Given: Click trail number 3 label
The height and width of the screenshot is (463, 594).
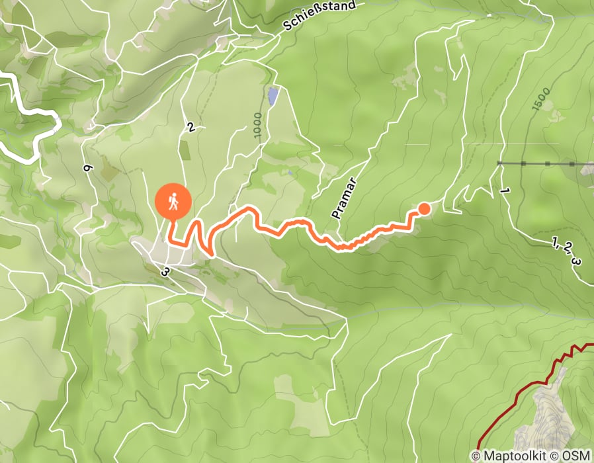Looking at the screenshot, I should (165, 272).
